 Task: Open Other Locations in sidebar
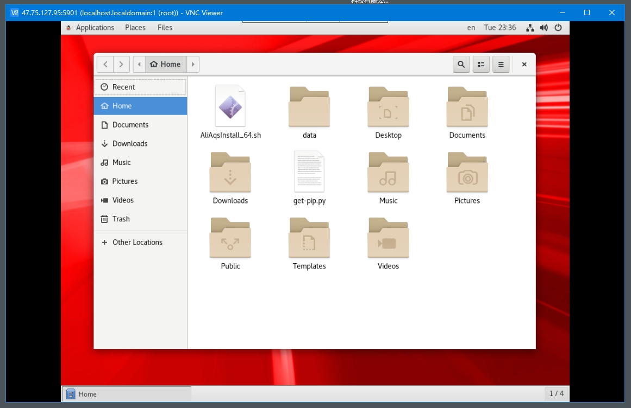point(137,243)
